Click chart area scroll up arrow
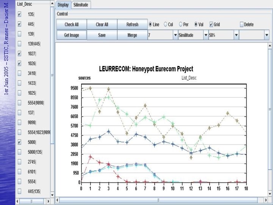 (x=270, y=46)
